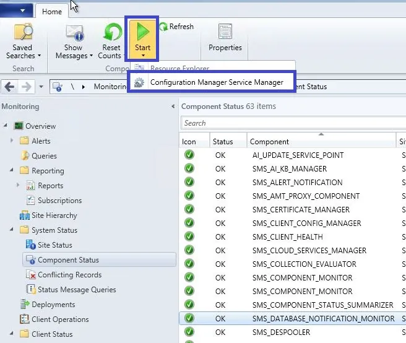The width and height of the screenshot is (406, 343).
Task: Click green check icon for SMS_CLIENT_HEALTH
Action: (x=189, y=237)
